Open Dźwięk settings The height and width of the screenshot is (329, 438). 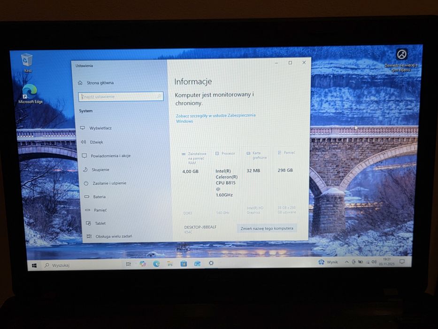click(92, 142)
